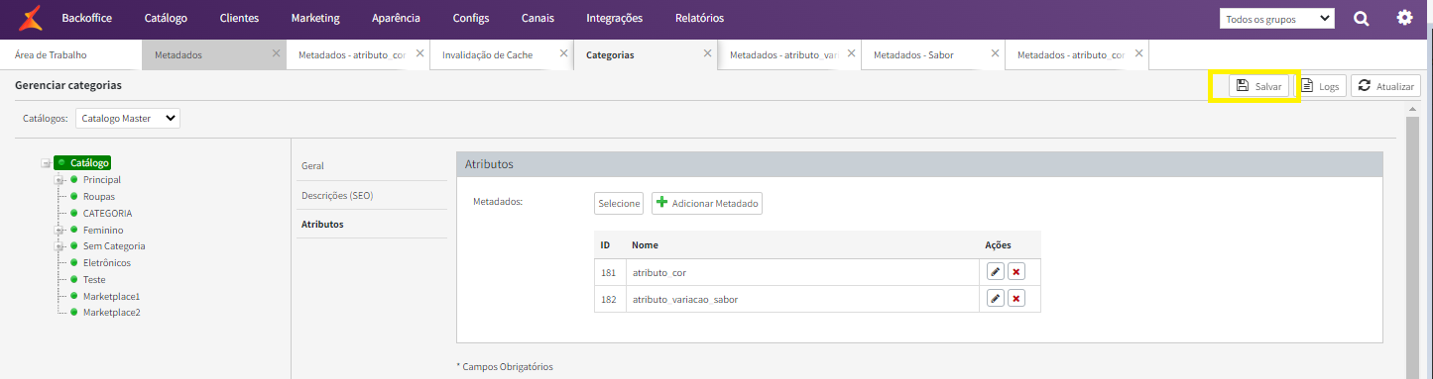Select the CATEGORIA tree item

107,213
